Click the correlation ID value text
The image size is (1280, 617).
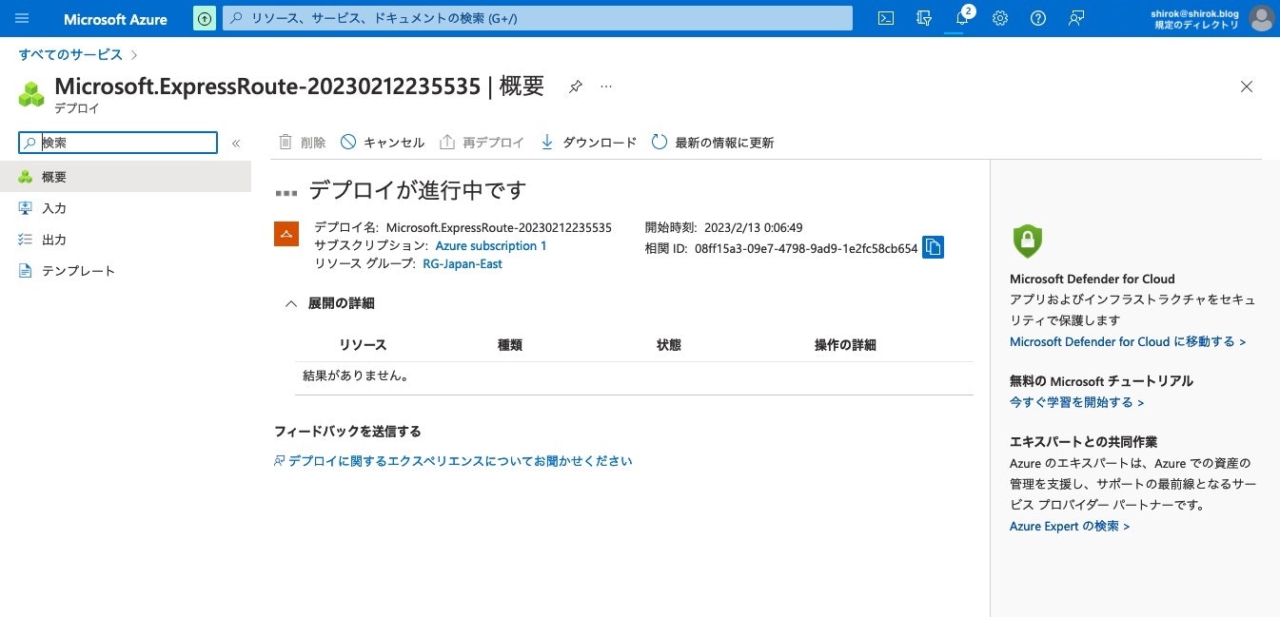[x=806, y=248]
